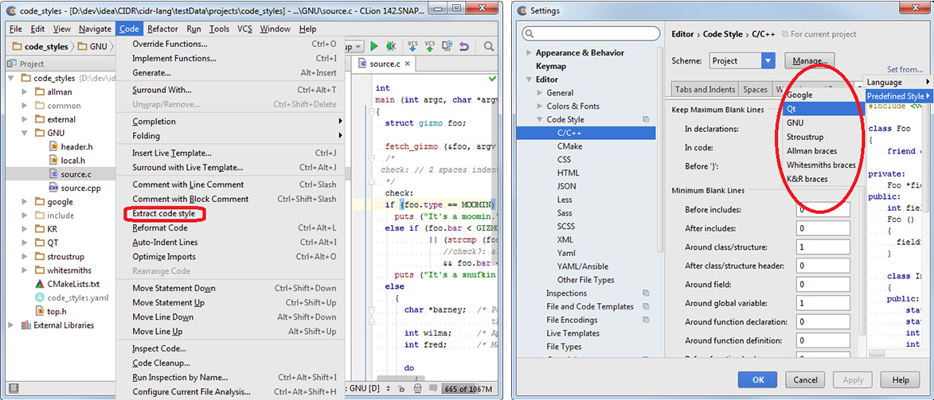Click the Set from link
Viewport: 934px width, 400px height.
point(905,70)
